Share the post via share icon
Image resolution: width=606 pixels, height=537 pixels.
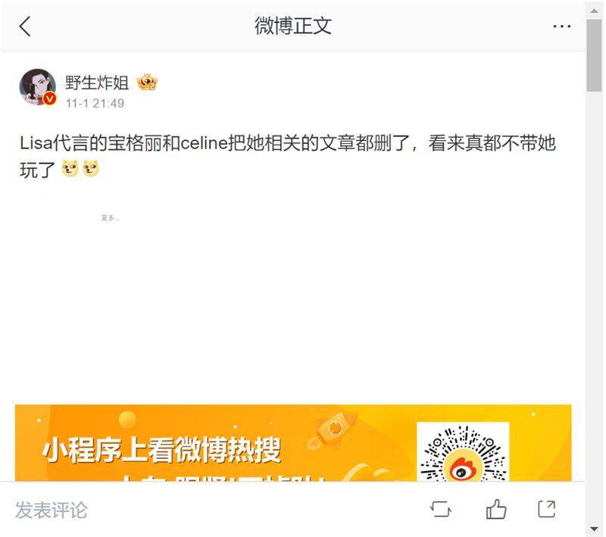(x=547, y=509)
